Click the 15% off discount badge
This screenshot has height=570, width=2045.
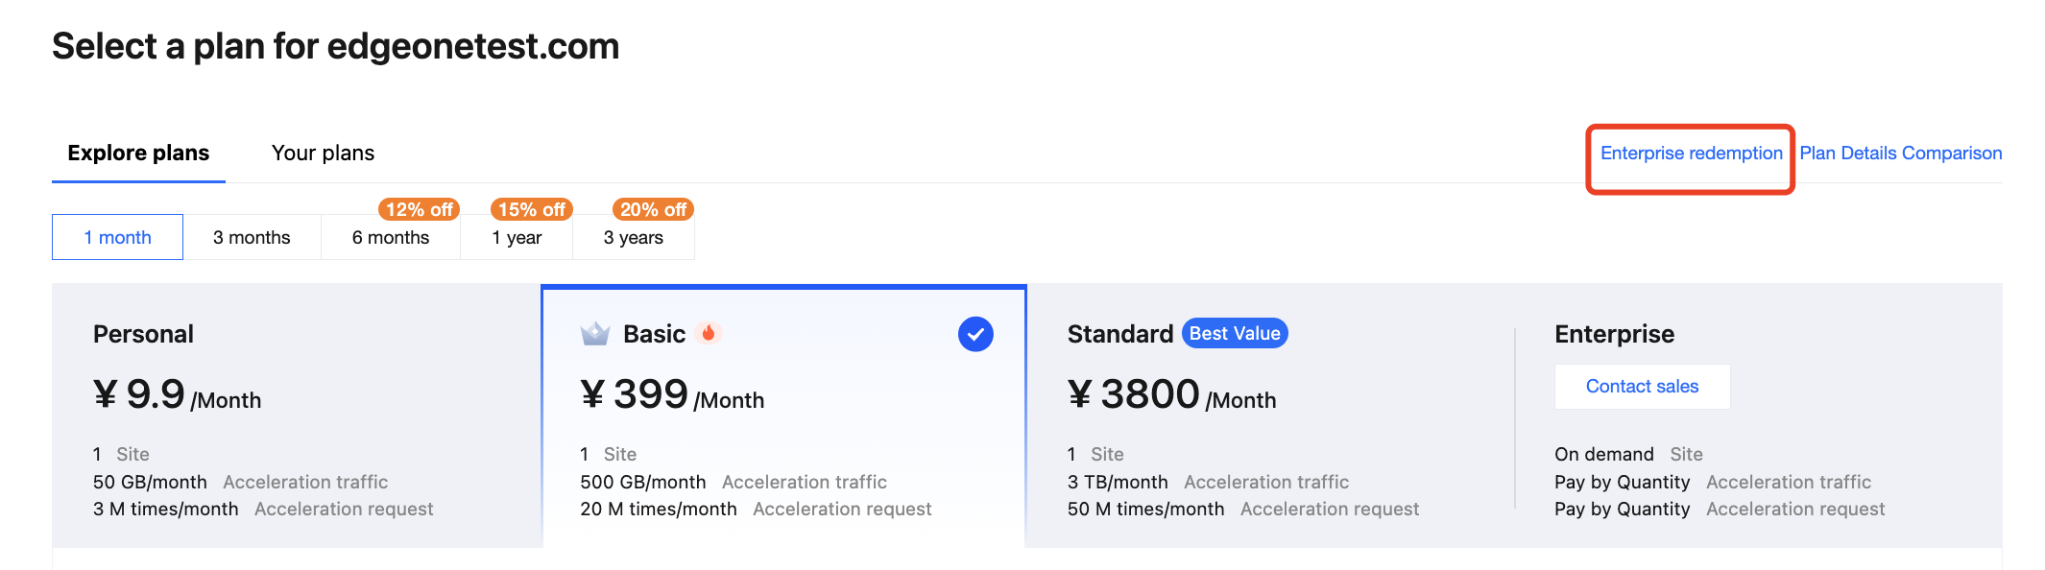[532, 209]
